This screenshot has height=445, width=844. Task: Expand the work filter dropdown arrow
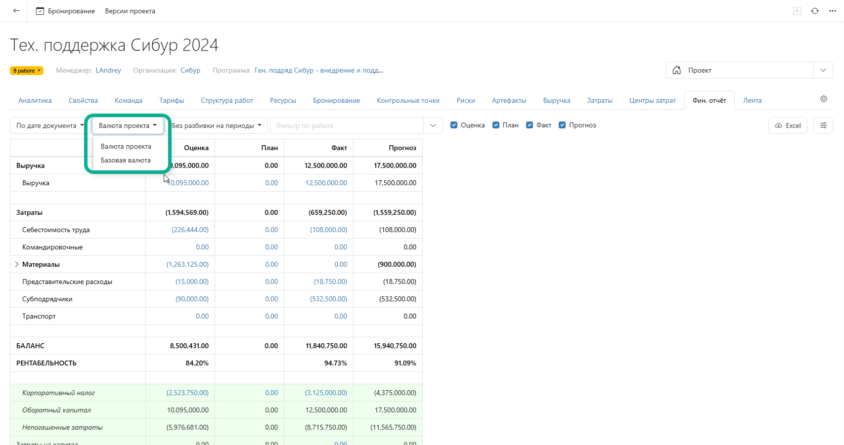tap(433, 125)
